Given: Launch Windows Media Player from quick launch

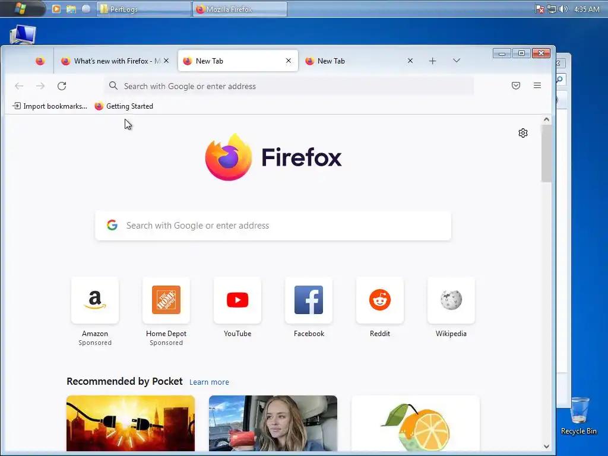Looking at the screenshot, I should pyautogui.click(x=56, y=9).
